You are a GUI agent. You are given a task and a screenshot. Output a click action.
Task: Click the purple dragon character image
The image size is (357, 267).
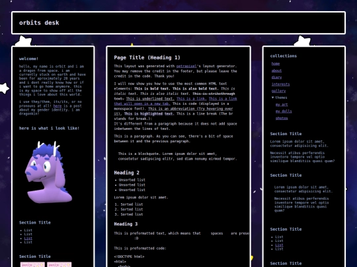pos(48,172)
